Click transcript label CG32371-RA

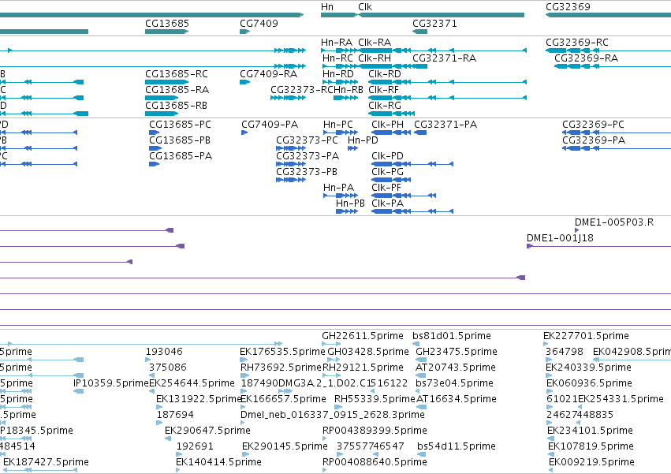pyautogui.click(x=444, y=58)
